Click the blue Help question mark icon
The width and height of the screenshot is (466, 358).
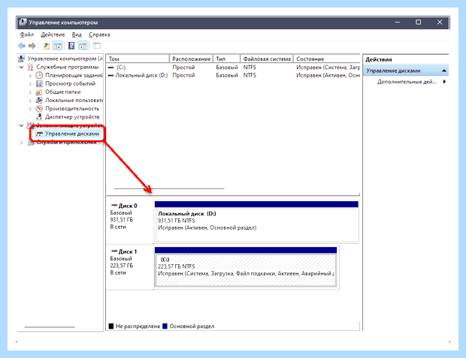coord(71,46)
